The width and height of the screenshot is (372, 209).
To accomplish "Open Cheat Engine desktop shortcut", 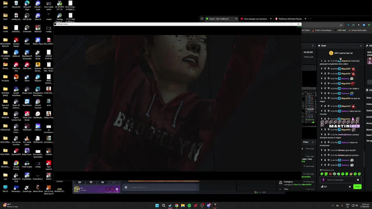I will coord(27,164).
